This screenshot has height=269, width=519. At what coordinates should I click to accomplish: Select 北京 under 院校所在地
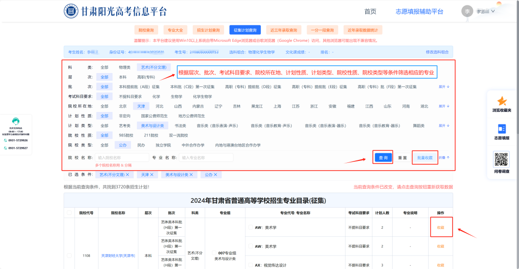tap(123, 106)
